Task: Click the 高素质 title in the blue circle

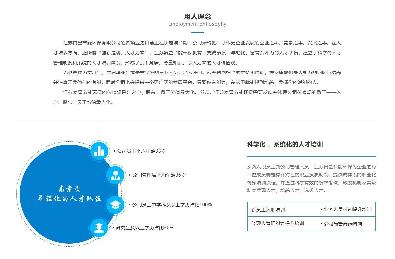Action: pyautogui.click(x=69, y=188)
